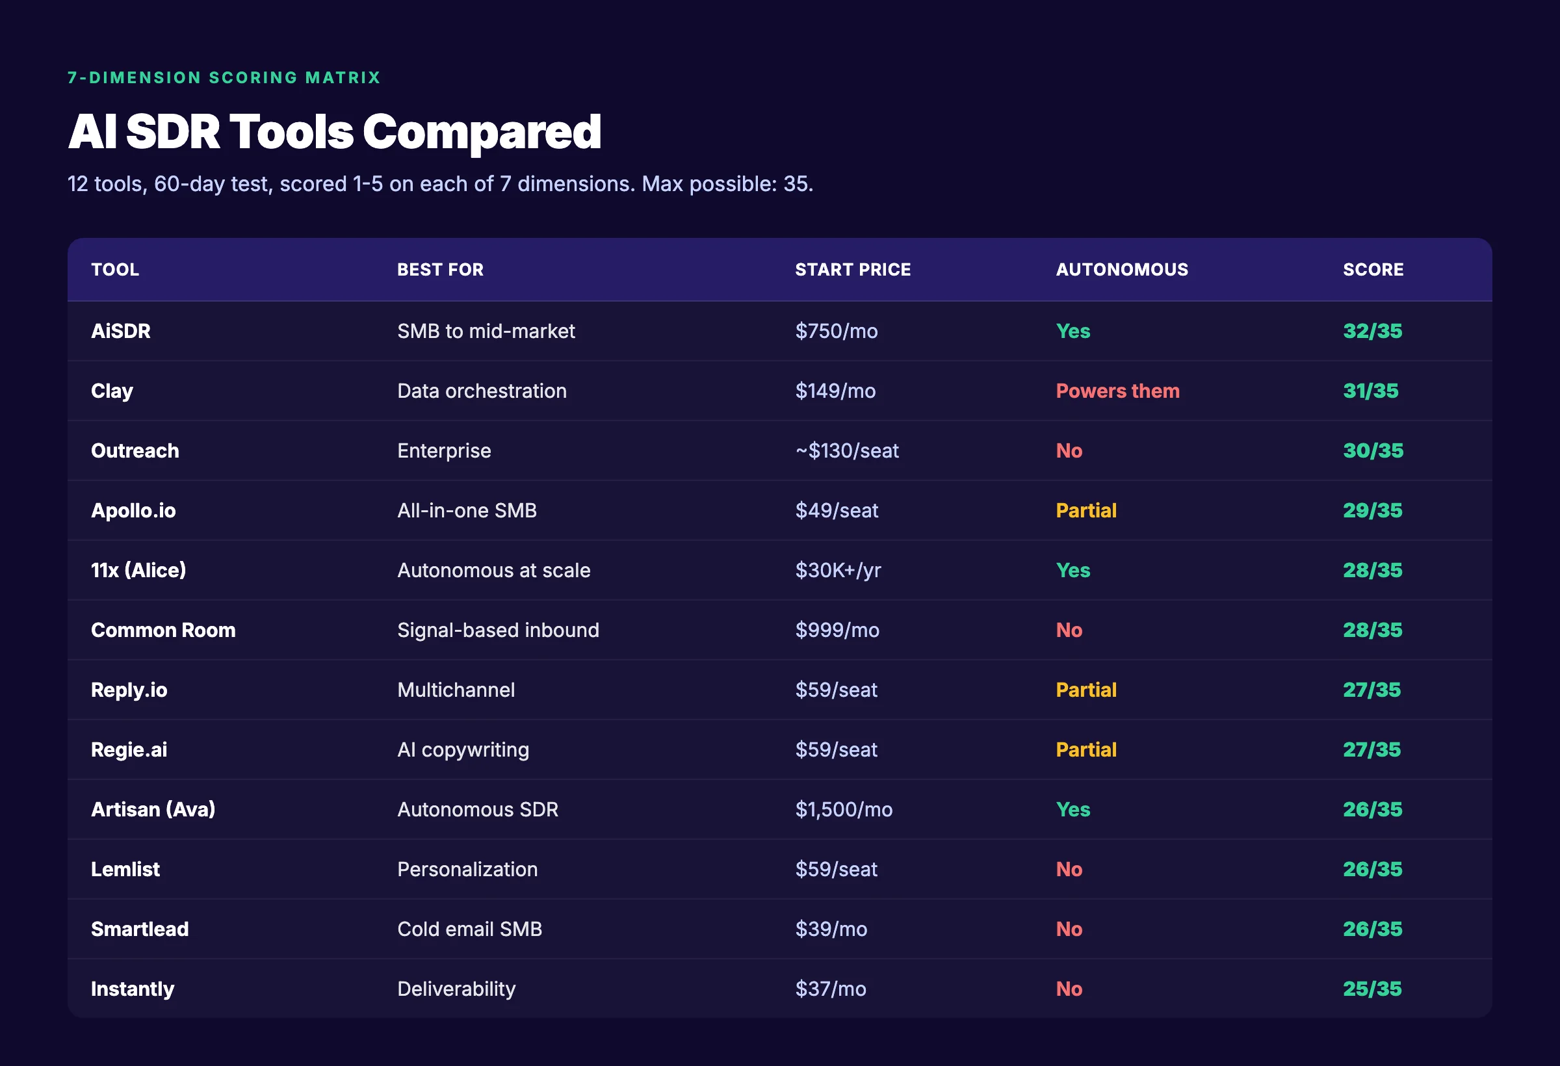This screenshot has height=1066, width=1560.
Task: Select the AiSDR tool name
Action: coord(121,331)
